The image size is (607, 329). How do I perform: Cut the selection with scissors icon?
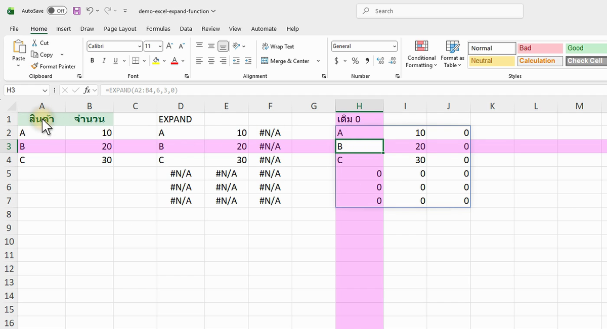click(x=35, y=43)
